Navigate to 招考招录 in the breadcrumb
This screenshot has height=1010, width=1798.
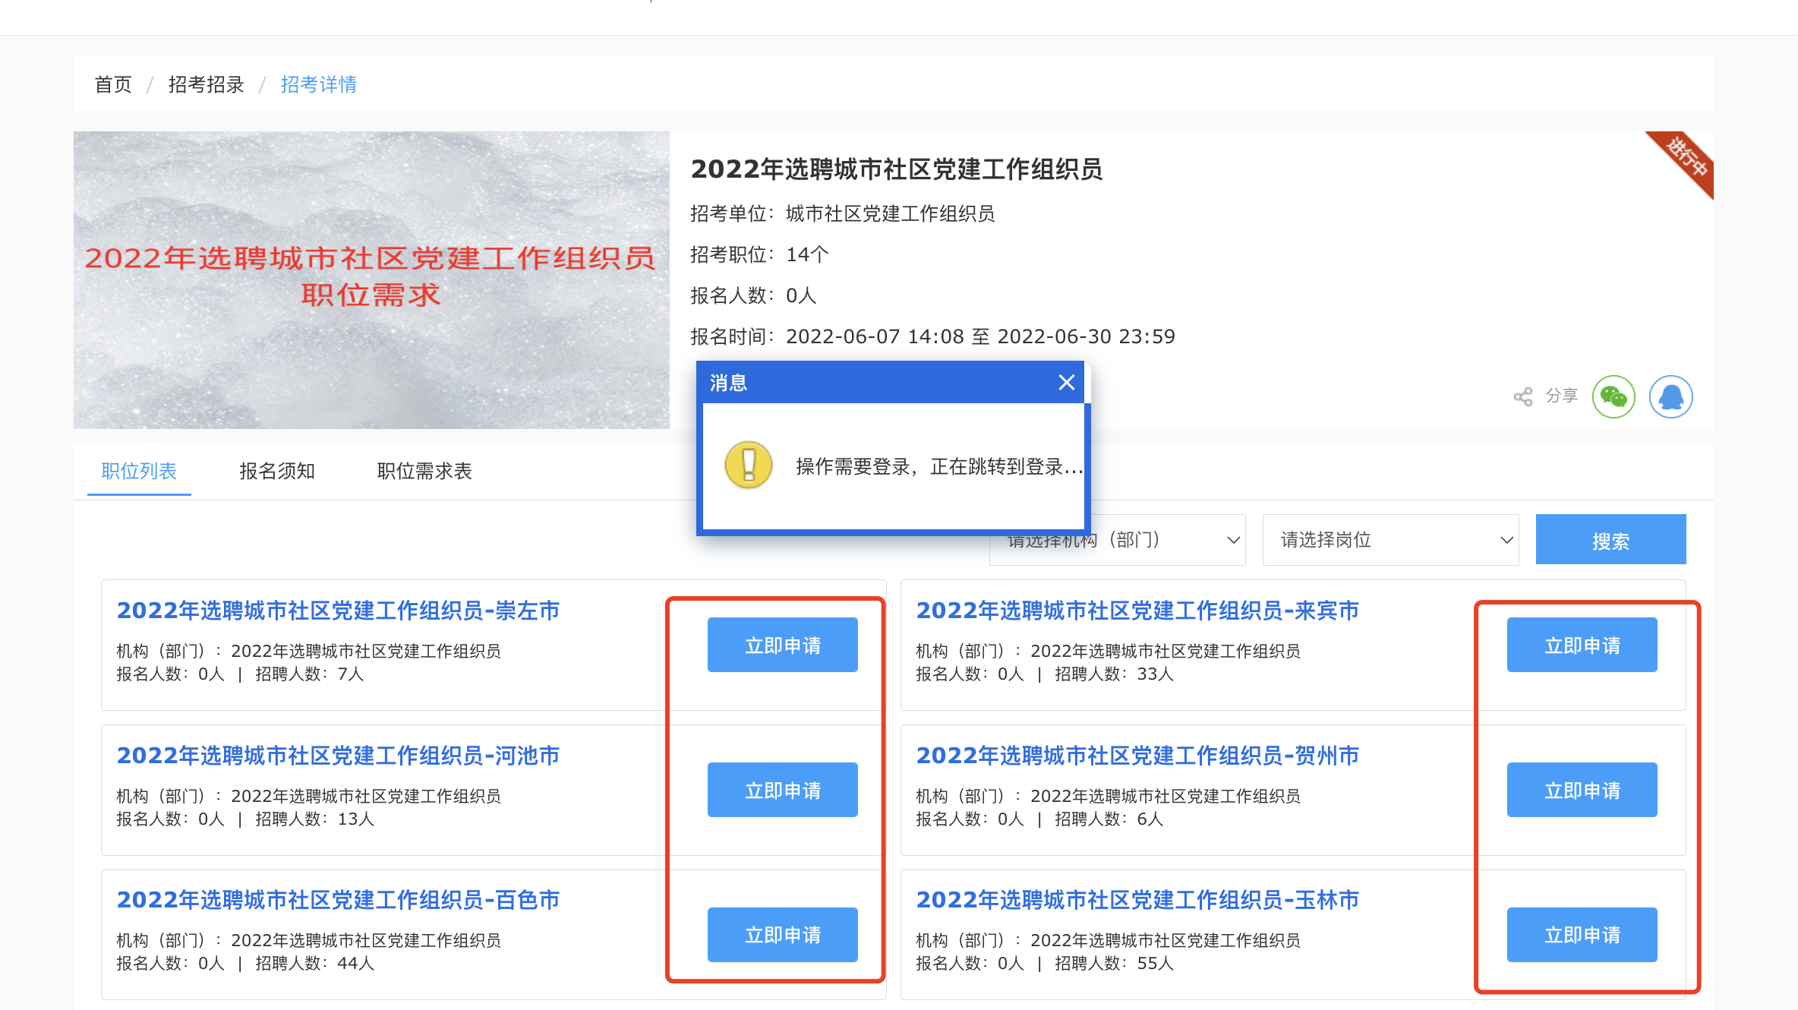pyautogui.click(x=206, y=84)
